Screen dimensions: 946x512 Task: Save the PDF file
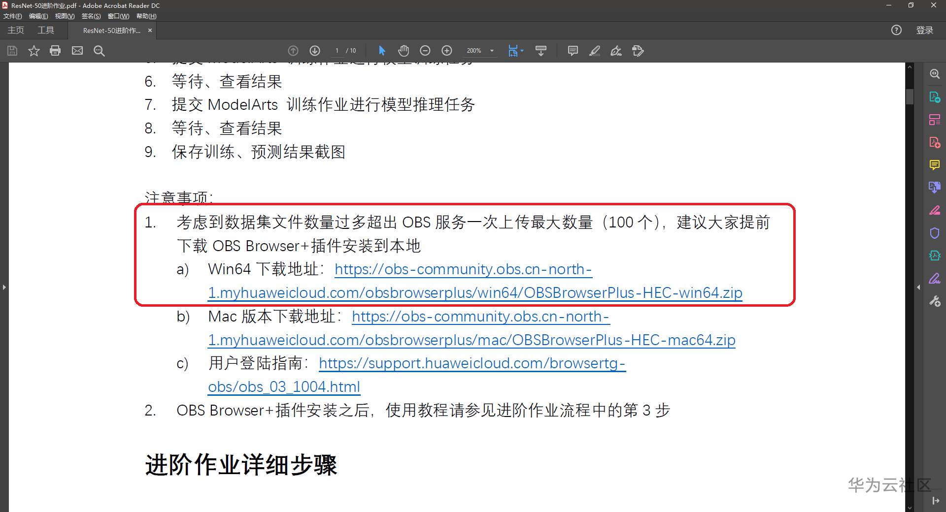click(12, 51)
